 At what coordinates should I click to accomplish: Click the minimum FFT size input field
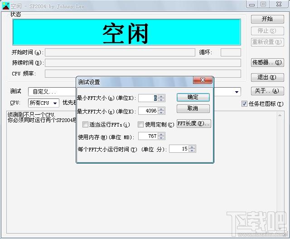tap(148, 98)
